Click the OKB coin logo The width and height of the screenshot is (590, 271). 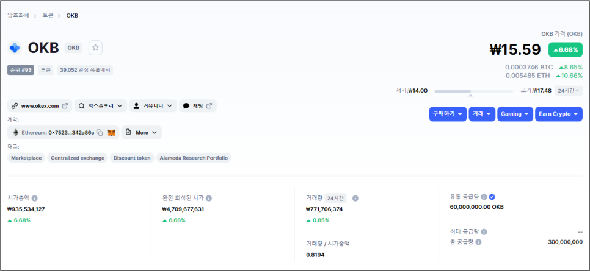[15, 48]
